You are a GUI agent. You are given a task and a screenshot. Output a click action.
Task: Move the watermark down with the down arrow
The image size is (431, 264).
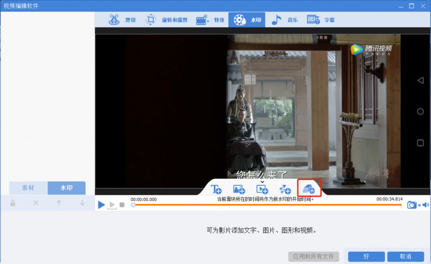[82, 203]
